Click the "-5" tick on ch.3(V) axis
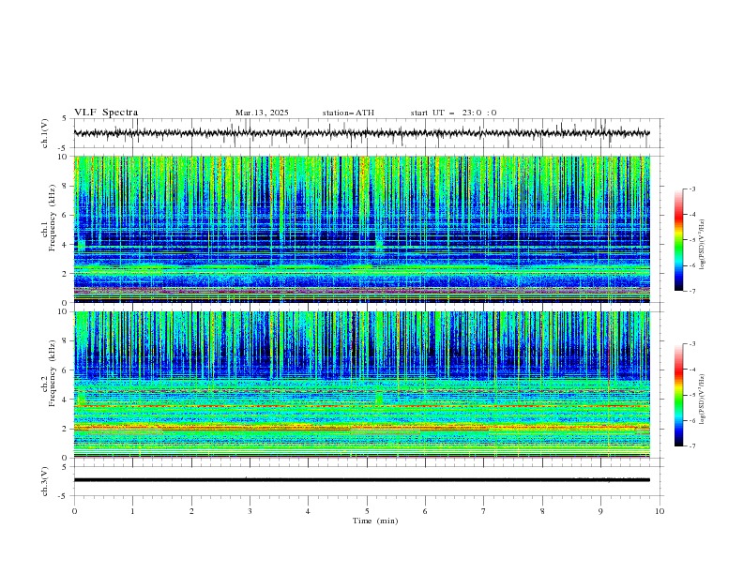The image size is (743, 574). click(x=64, y=496)
